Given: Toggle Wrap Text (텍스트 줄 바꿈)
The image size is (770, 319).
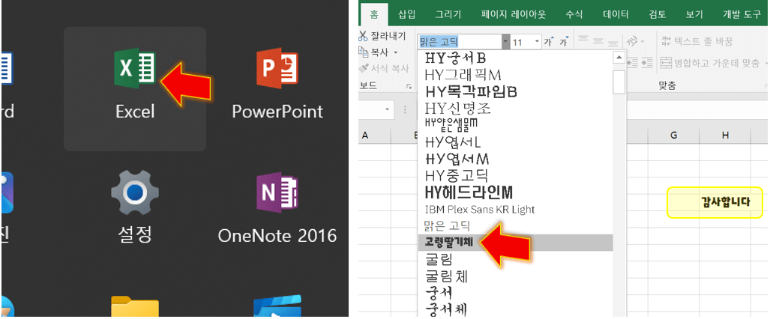Looking at the screenshot, I should pyautogui.click(x=696, y=42).
